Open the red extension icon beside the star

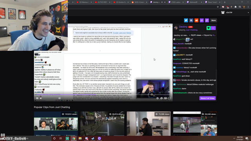pyautogui.click(x=223, y=7)
